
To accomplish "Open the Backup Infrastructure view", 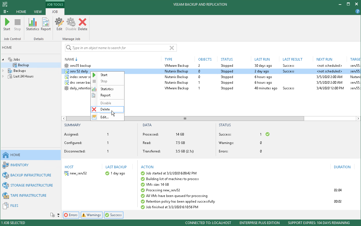I will (30, 175).
